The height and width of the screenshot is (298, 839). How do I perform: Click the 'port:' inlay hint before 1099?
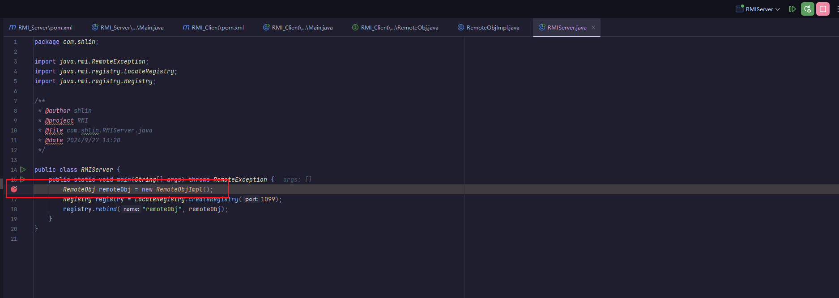[x=251, y=199]
